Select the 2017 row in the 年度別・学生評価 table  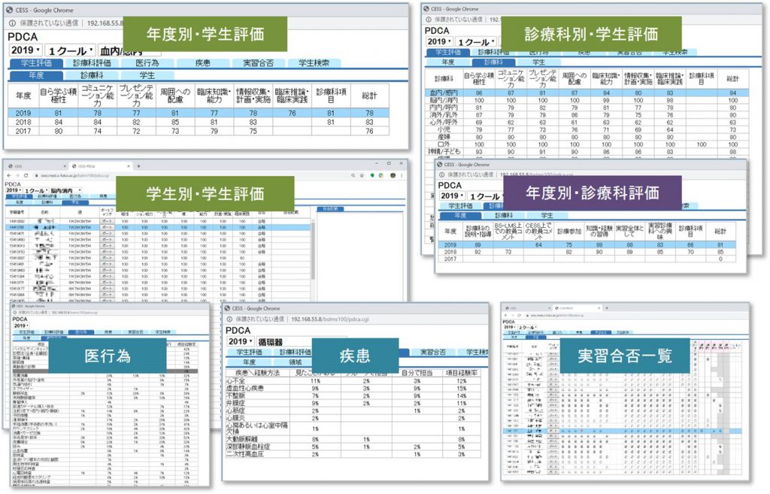(x=199, y=131)
